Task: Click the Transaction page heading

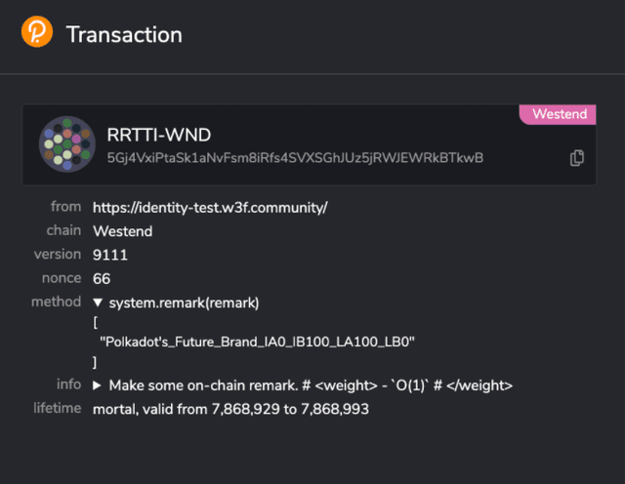Action: point(124,34)
